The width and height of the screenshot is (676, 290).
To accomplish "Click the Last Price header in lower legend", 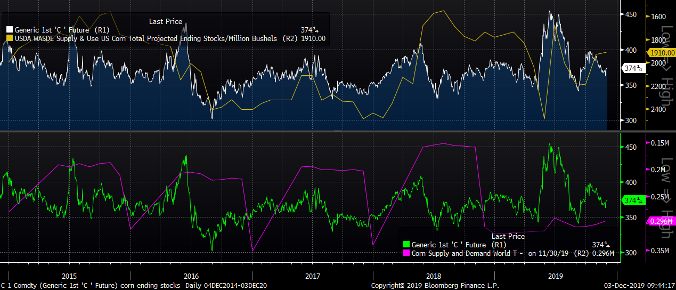I will (x=508, y=236).
